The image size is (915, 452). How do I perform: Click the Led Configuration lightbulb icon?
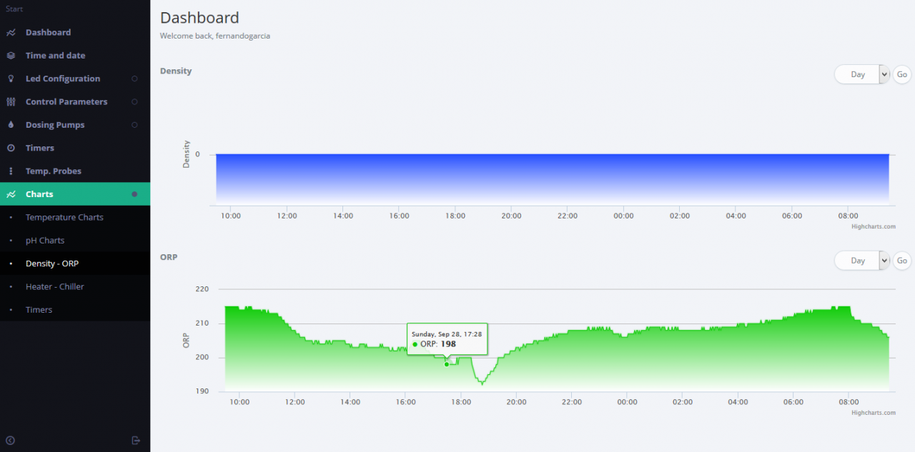click(x=11, y=79)
